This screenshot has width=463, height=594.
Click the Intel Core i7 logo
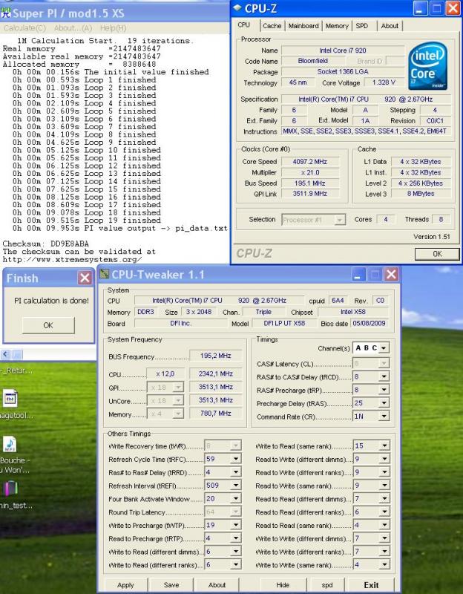pos(428,66)
